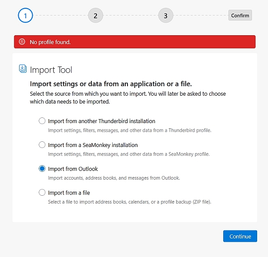Click the Import Tool icon
Screen dimensions: 268x257
tap(23, 69)
